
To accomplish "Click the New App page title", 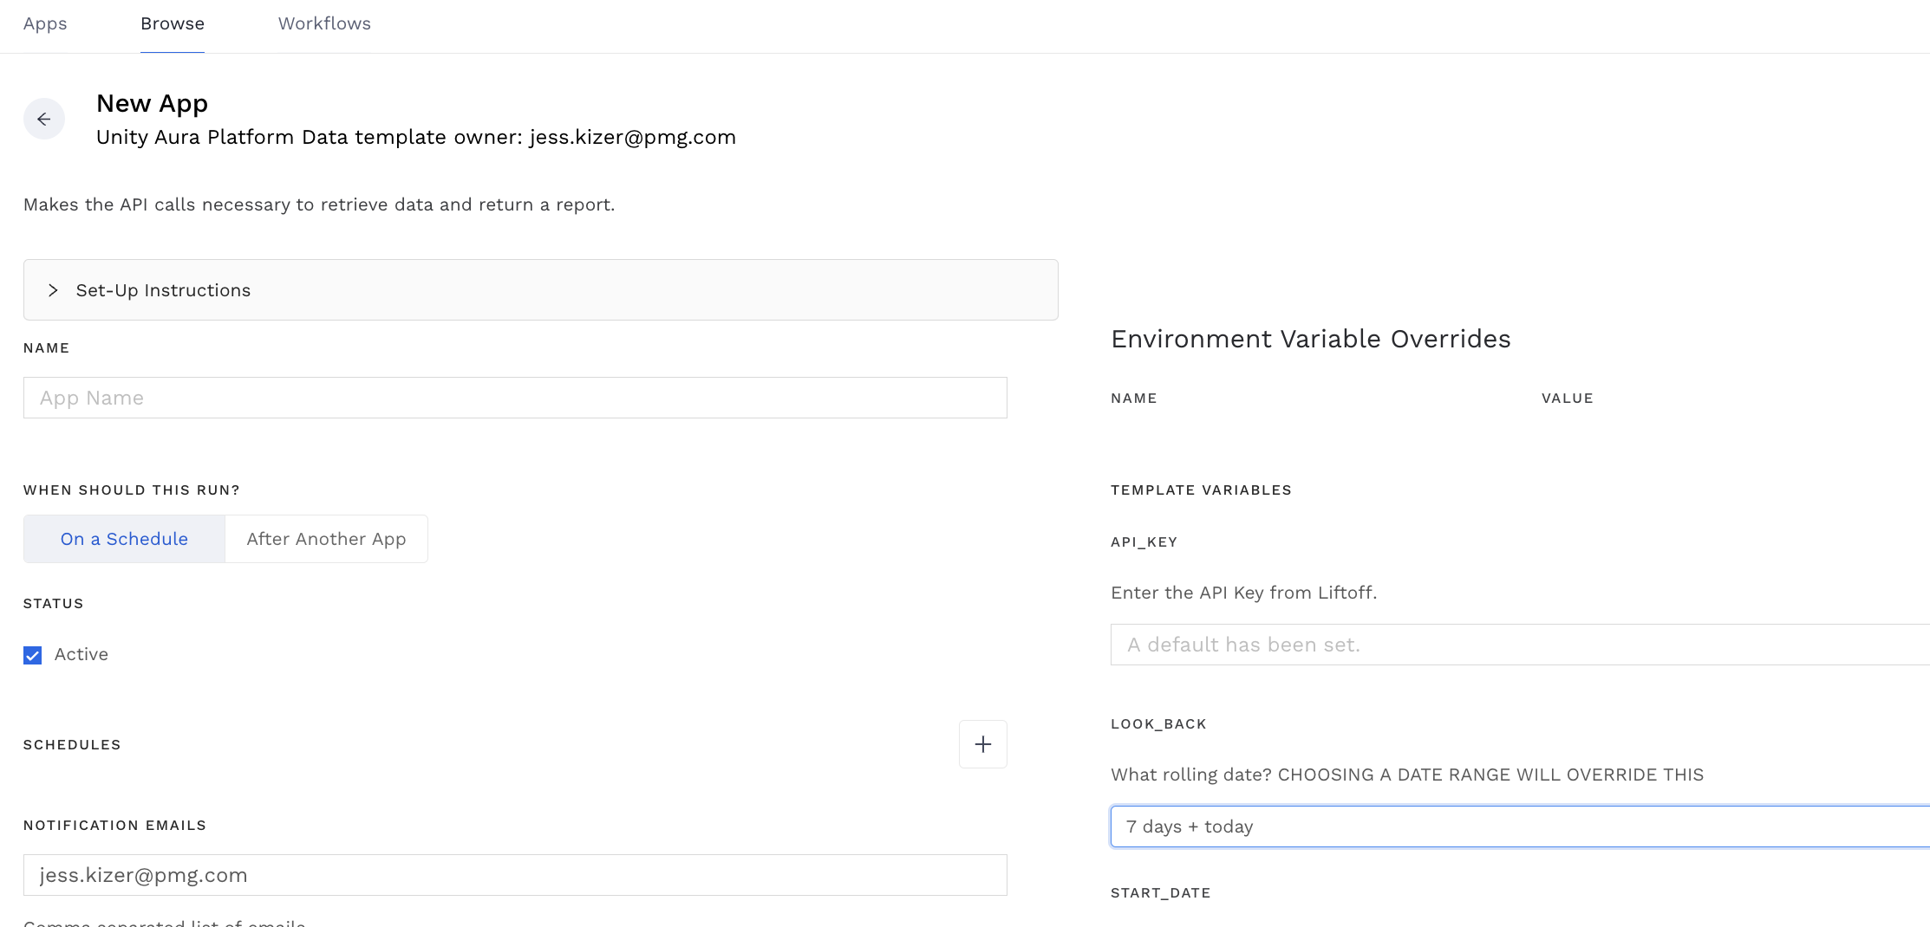I will point(152,103).
